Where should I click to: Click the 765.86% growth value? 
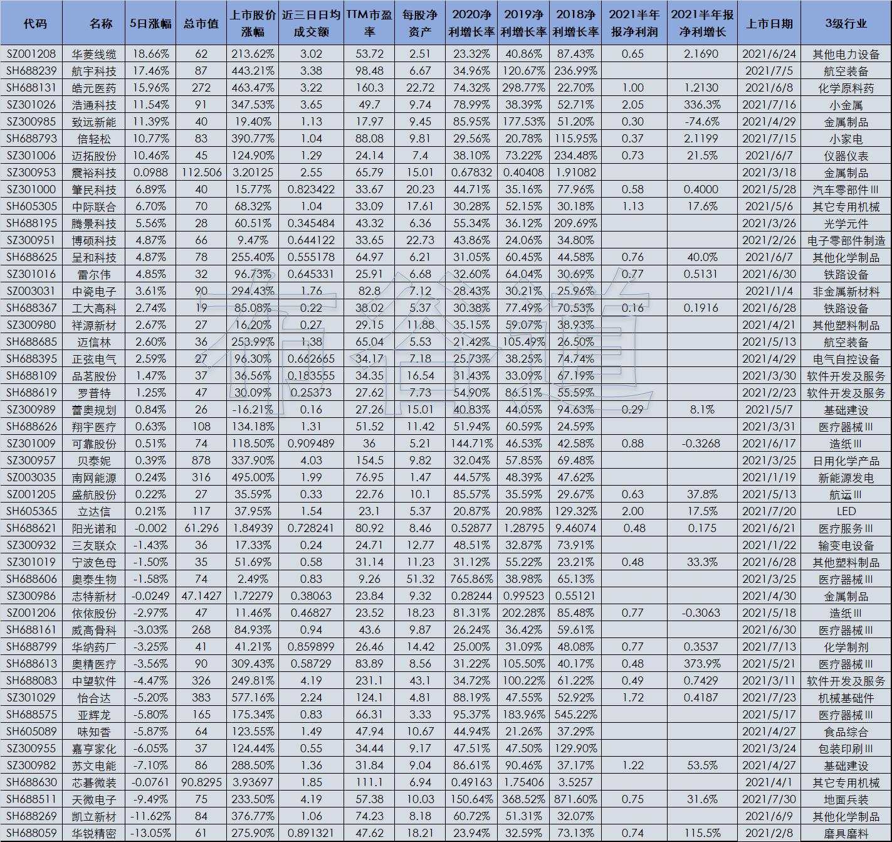pyautogui.click(x=471, y=579)
